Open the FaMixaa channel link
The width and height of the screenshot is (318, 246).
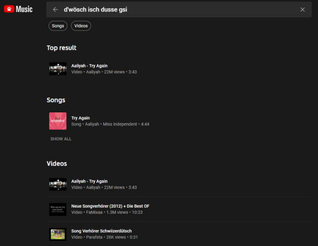pyautogui.click(x=94, y=212)
